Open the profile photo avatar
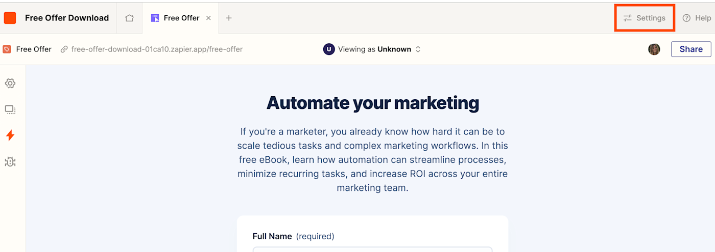This screenshot has width=715, height=252. 654,49
